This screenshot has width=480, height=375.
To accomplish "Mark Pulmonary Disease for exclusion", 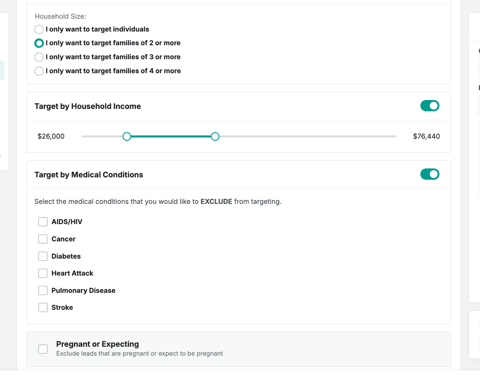I will (43, 290).
